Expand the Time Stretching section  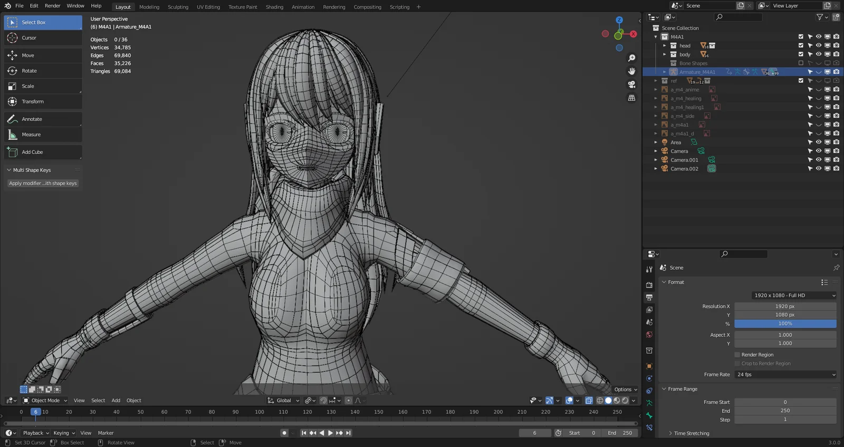pos(691,433)
